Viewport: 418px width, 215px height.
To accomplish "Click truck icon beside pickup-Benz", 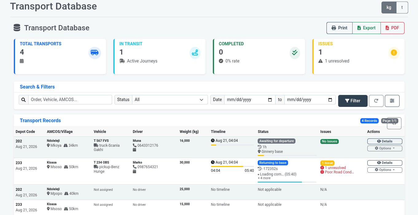I will click(x=96, y=167).
